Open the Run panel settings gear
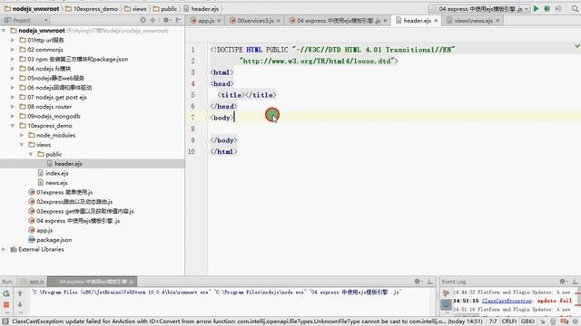 418,282
